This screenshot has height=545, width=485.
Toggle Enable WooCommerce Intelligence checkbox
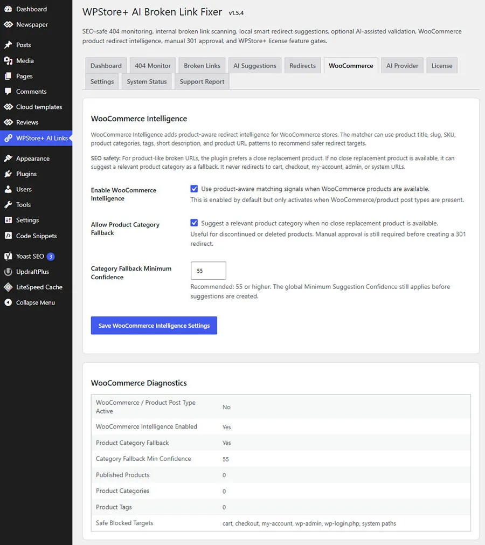tap(194, 189)
